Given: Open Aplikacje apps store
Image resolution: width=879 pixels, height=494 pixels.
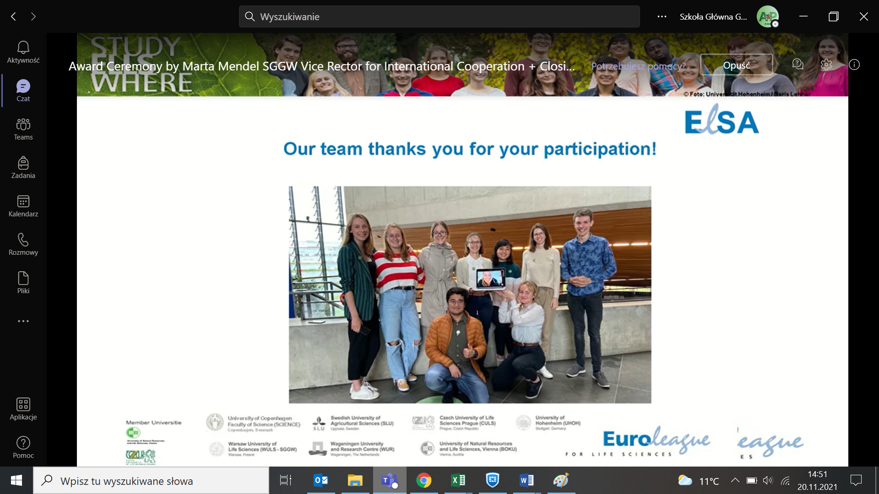Looking at the screenshot, I should [23, 409].
